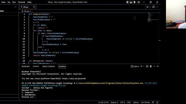Maximize panel size with chevron up
Screen dimensions: 186x104
[x=154, y=66]
